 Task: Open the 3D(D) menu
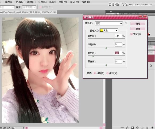pos(52,2)
